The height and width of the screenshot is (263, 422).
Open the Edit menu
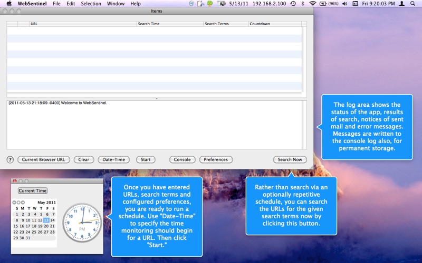[x=71, y=4]
